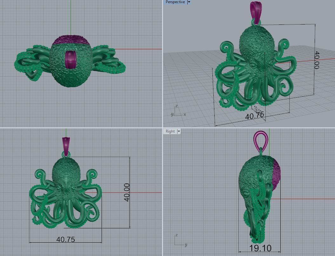This screenshot has height=256, width=335.
Task: Select the 40.75 dimension in Perspective viewport
Action: [x=254, y=116]
